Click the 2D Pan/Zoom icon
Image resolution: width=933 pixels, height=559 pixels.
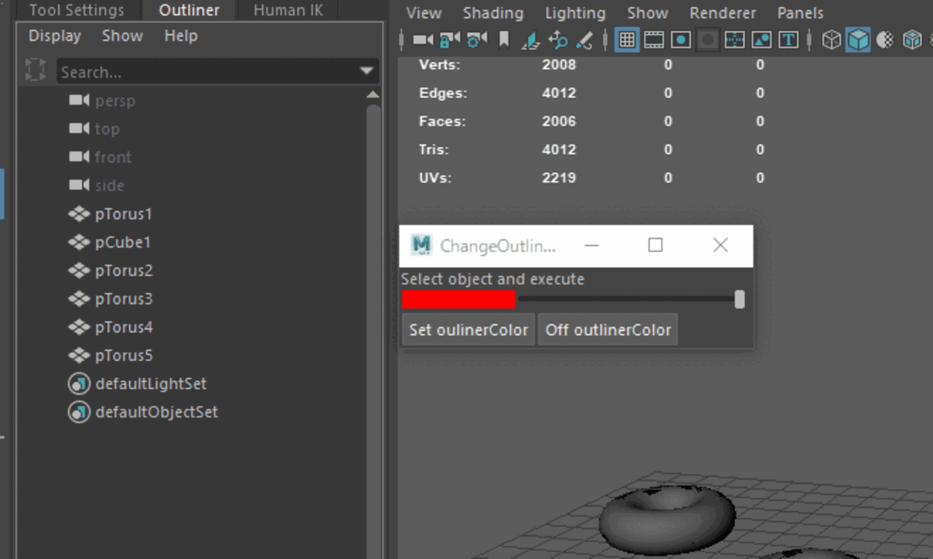coord(558,40)
